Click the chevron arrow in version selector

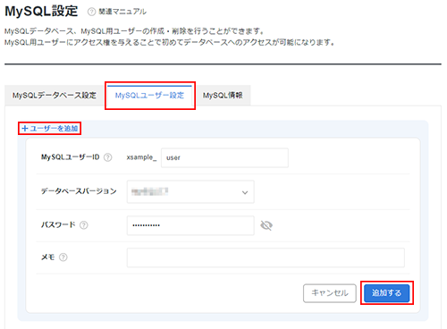[x=245, y=192]
